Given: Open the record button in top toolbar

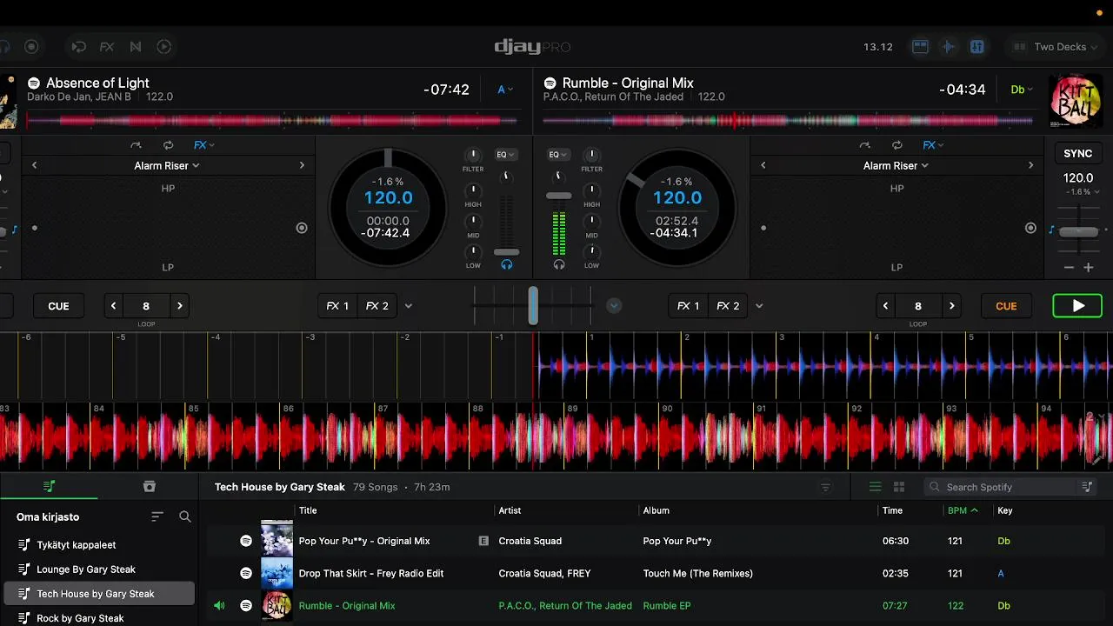Looking at the screenshot, I should coord(31,47).
